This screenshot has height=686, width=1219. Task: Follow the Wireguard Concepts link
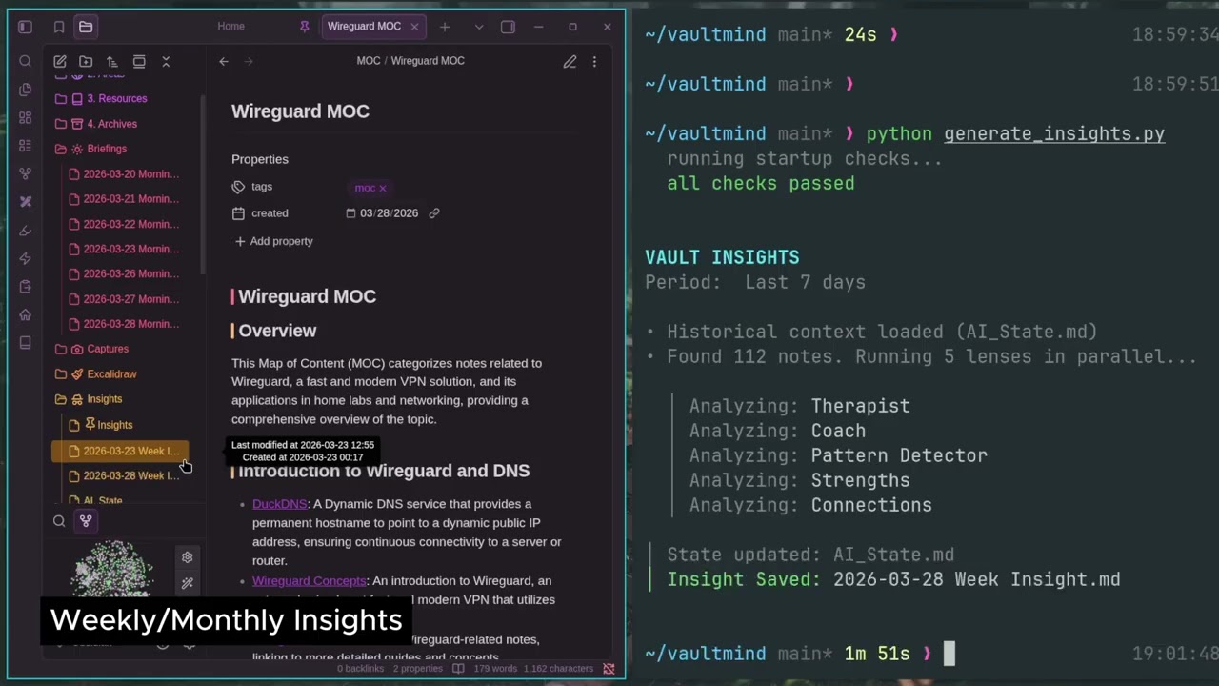point(309,581)
